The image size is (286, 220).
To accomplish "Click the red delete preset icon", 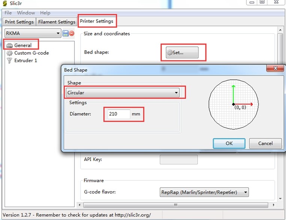I will (71, 34).
